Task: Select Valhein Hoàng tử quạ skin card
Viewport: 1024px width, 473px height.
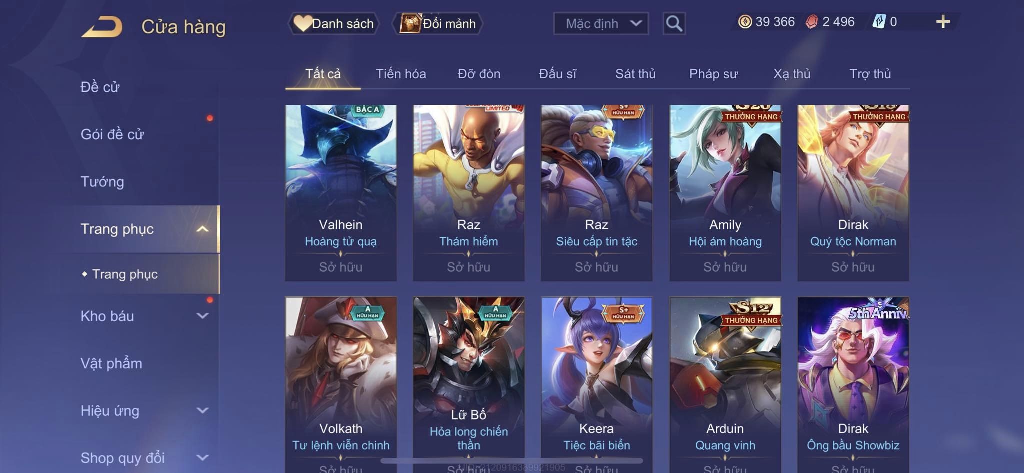Action: [341, 193]
